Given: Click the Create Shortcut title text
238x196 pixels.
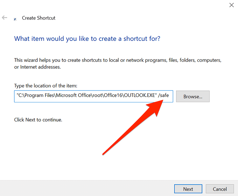Looking at the screenshot, I should [38, 18].
